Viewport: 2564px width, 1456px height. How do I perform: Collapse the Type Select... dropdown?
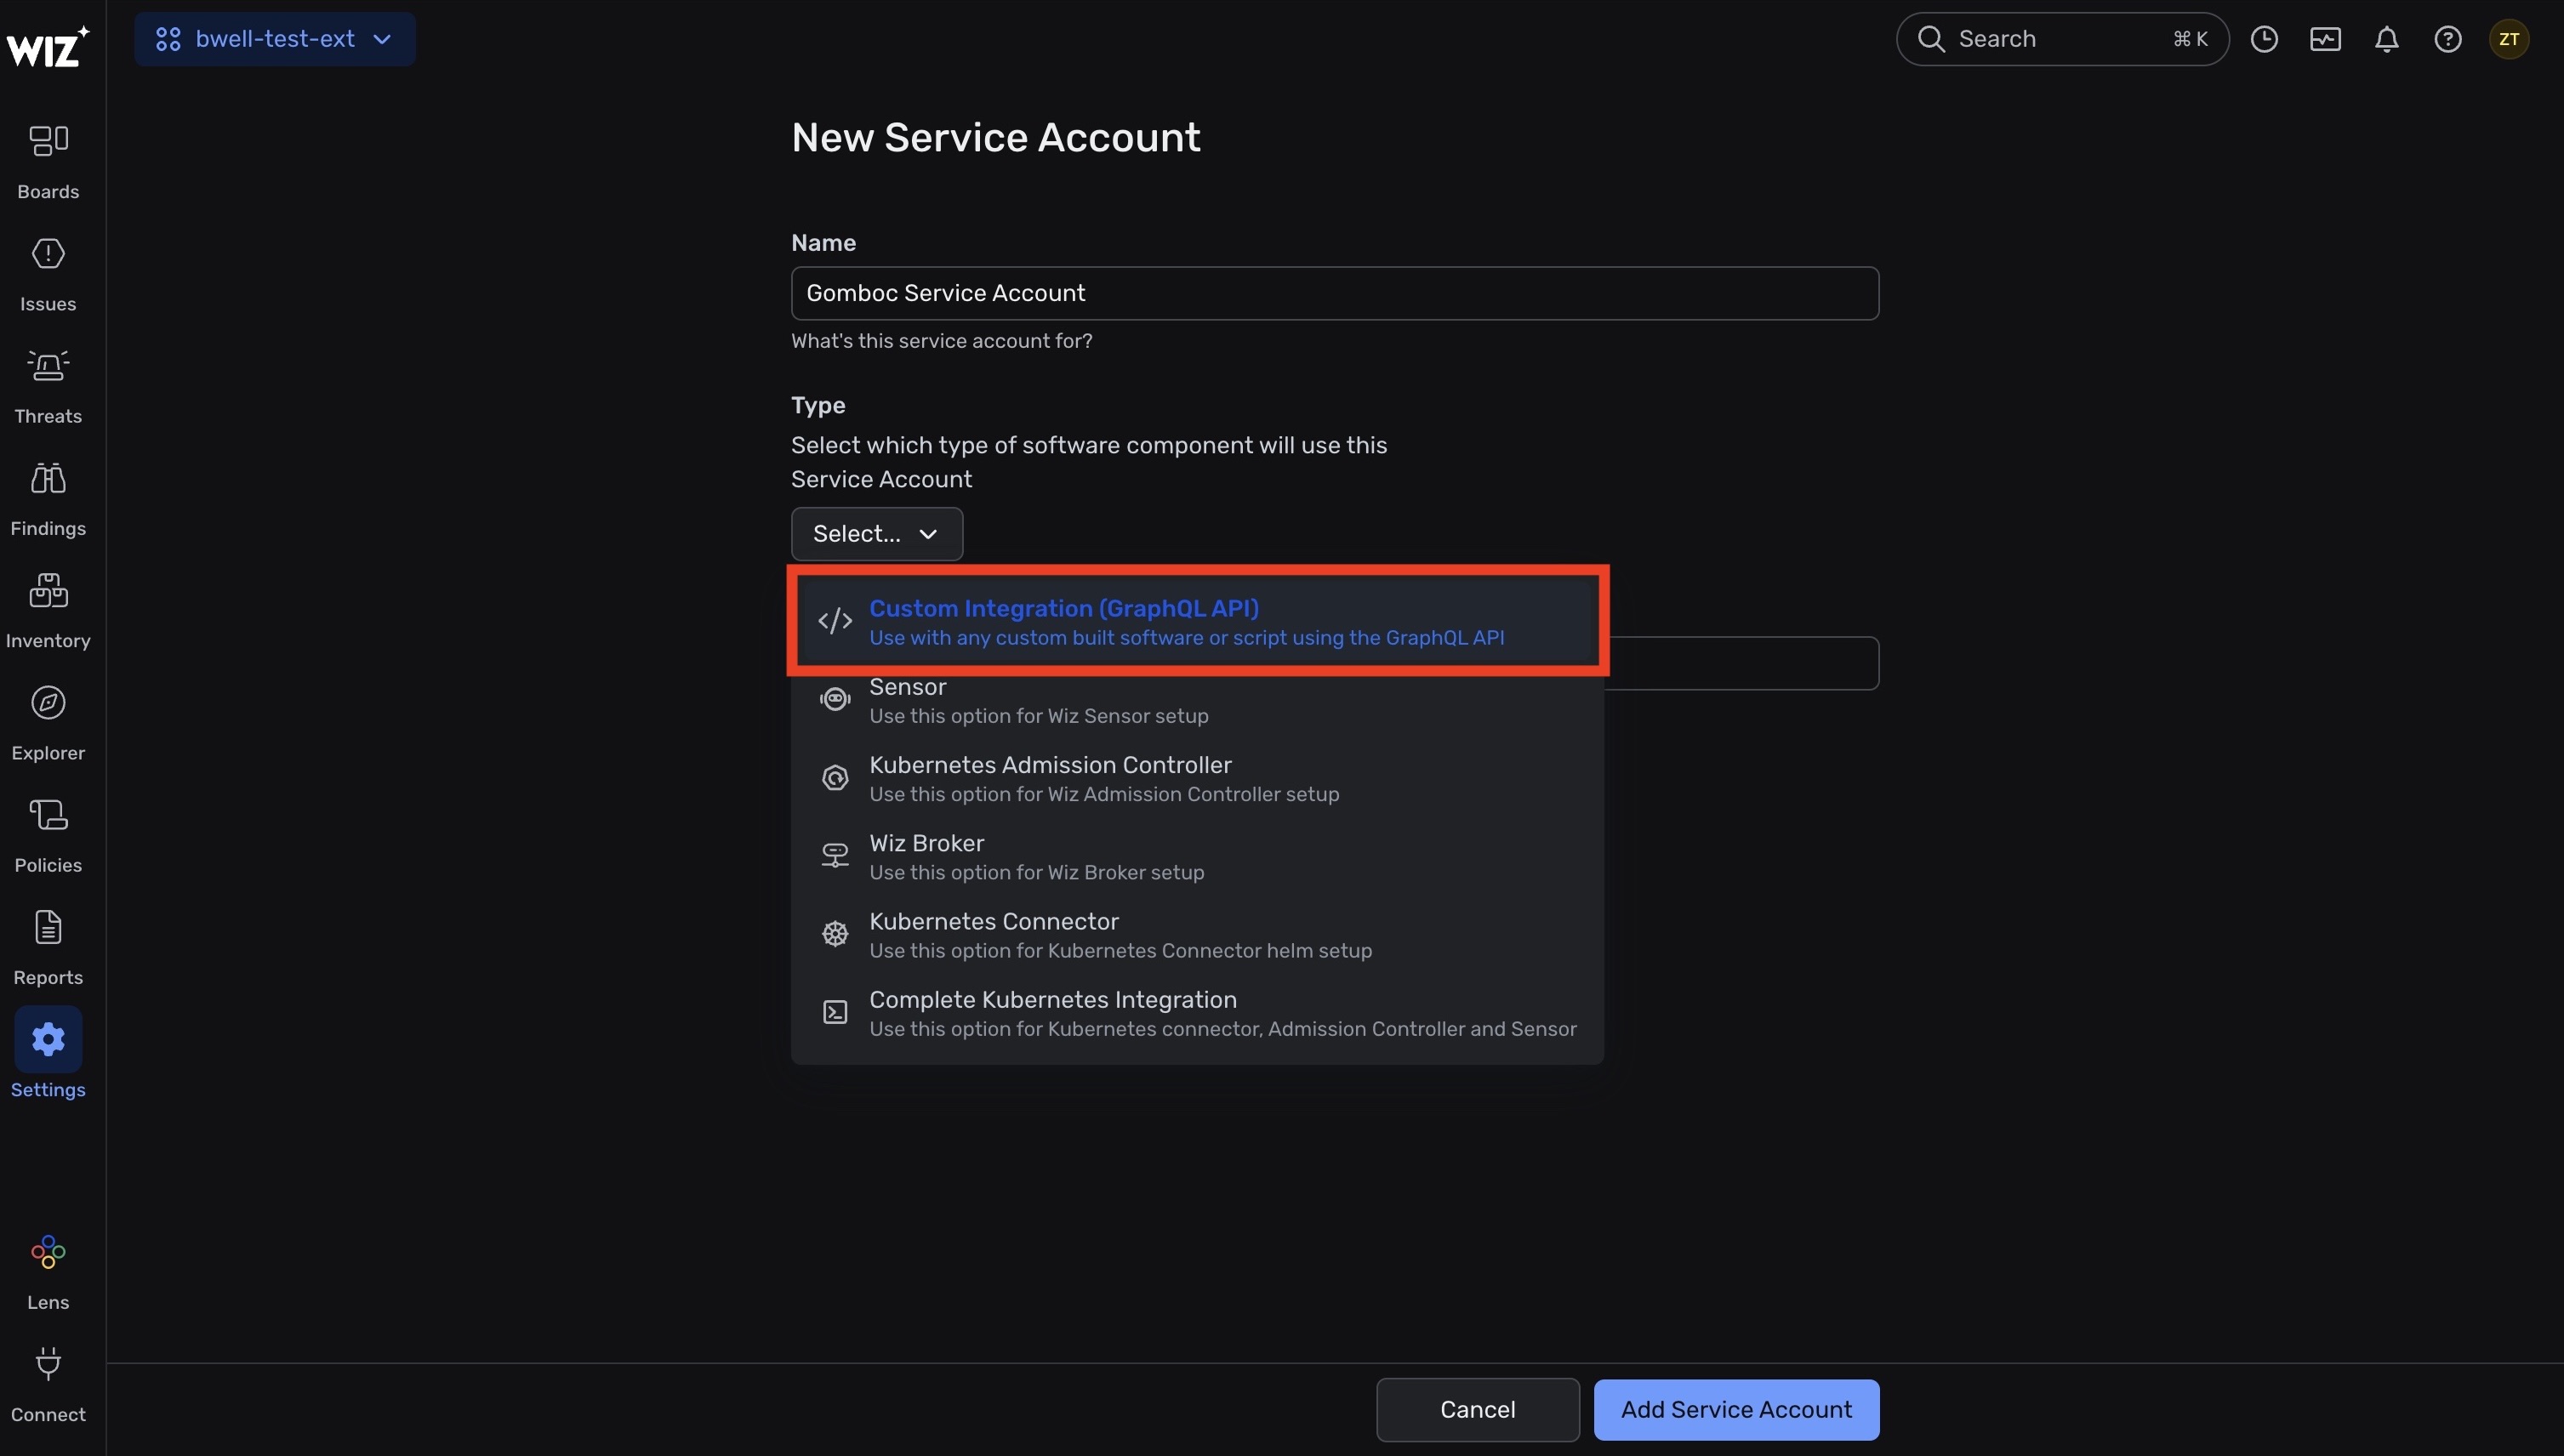click(877, 534)
